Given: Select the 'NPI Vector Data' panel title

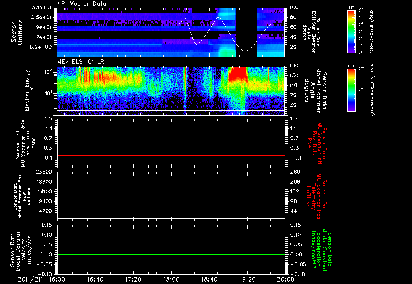Looking at the screenshot, I should pyautogui.click(x=82, y=4).
